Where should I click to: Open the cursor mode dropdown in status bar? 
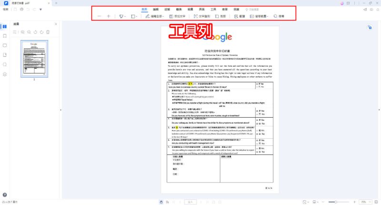306,202
